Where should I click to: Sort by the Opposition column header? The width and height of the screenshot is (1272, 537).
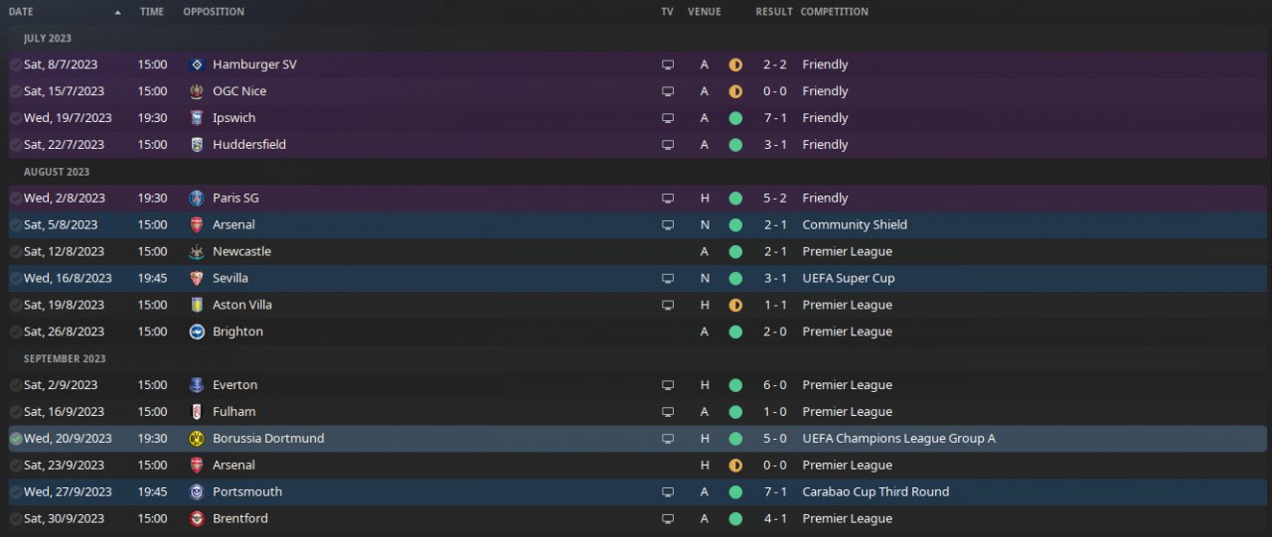214,12
